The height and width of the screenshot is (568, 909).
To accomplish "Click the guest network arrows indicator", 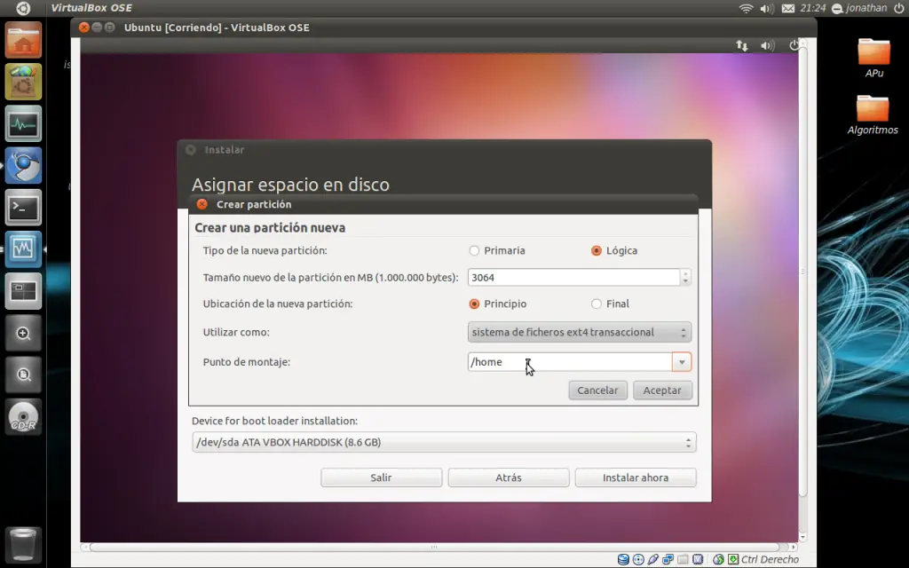I will [742, 45].
